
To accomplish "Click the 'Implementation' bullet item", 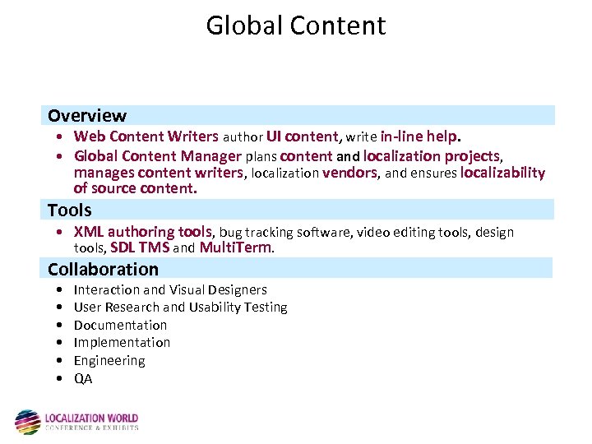I will pos(122,342).
